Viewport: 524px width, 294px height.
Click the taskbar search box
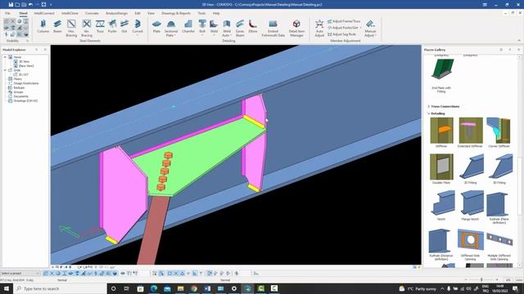click(60, 288)
